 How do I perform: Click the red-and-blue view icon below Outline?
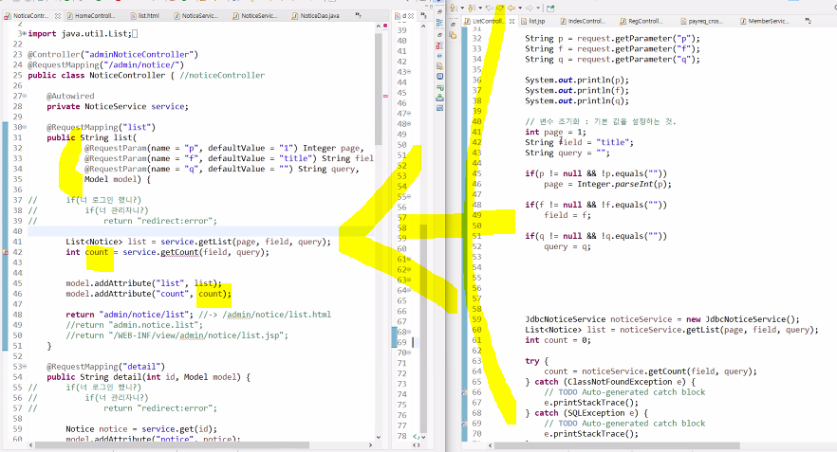(439, 45)
